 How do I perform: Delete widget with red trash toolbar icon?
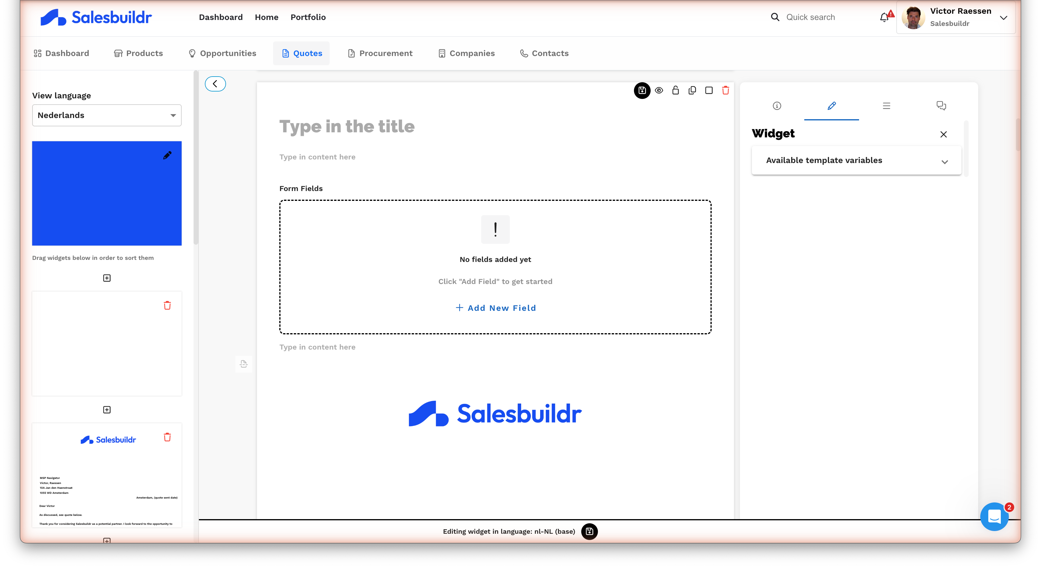[725, 90]
